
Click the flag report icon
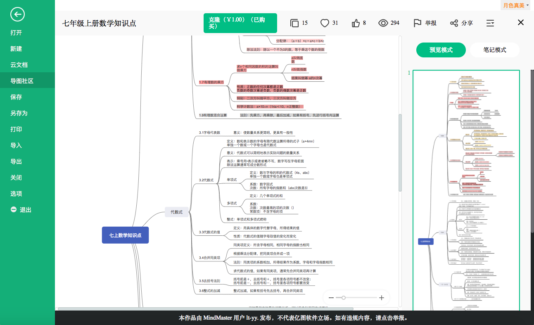pyautogui.click(x=418, y=23)
